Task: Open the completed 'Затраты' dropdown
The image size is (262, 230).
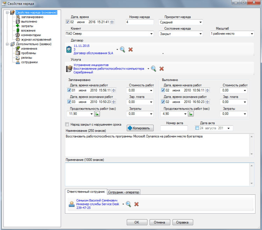Action: click(245, 114)
